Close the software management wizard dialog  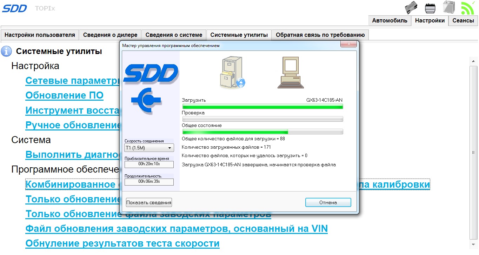tap(349, 44)
